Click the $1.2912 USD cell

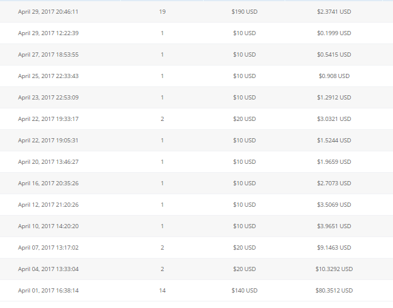(x=334, y=98)
